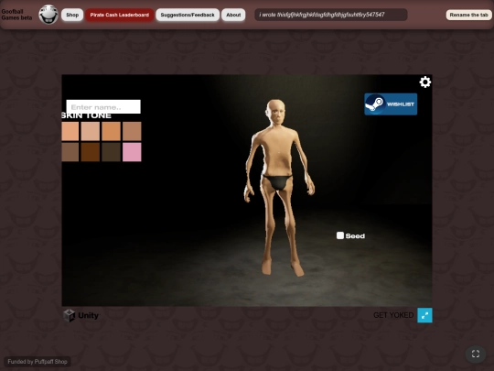This screenshot has width=494, height=371.
Task: Click the Goofball Games smiley logo
Action: (48, 15)
